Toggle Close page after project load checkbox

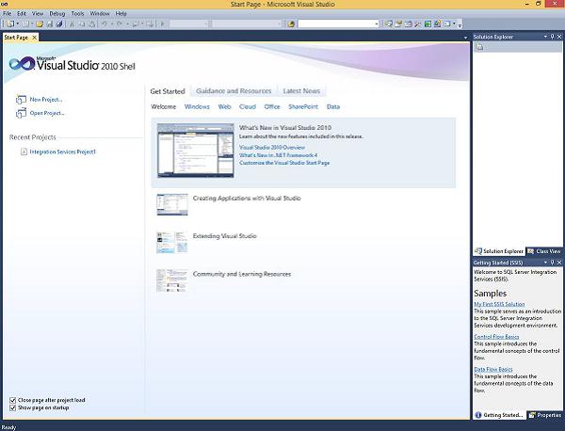tap(12, 400)
